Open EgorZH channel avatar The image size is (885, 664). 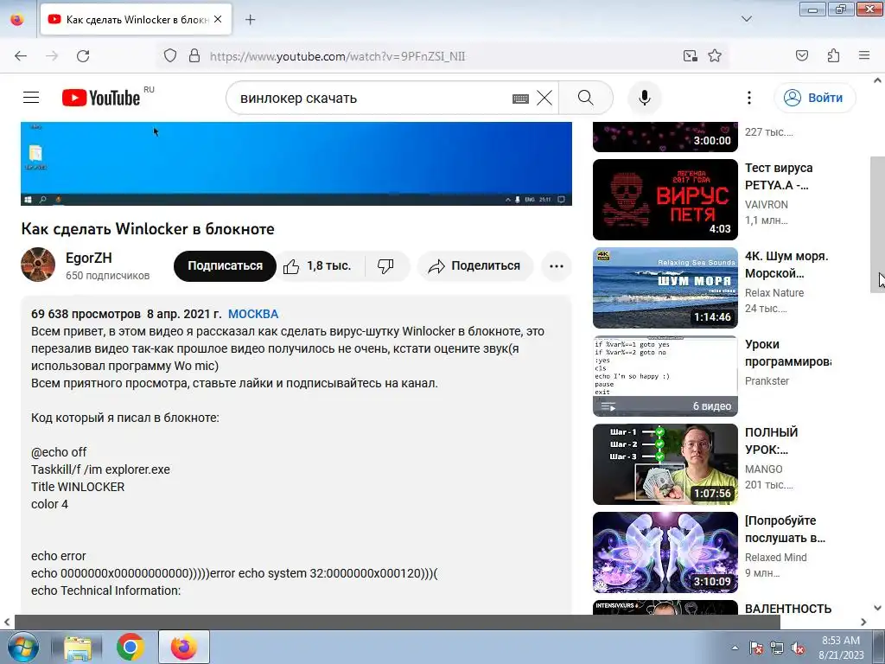pyautogui.click(x=38, y=265)
